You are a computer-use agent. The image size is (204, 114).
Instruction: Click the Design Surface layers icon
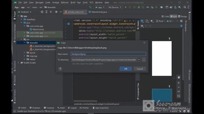click(142, 21)
